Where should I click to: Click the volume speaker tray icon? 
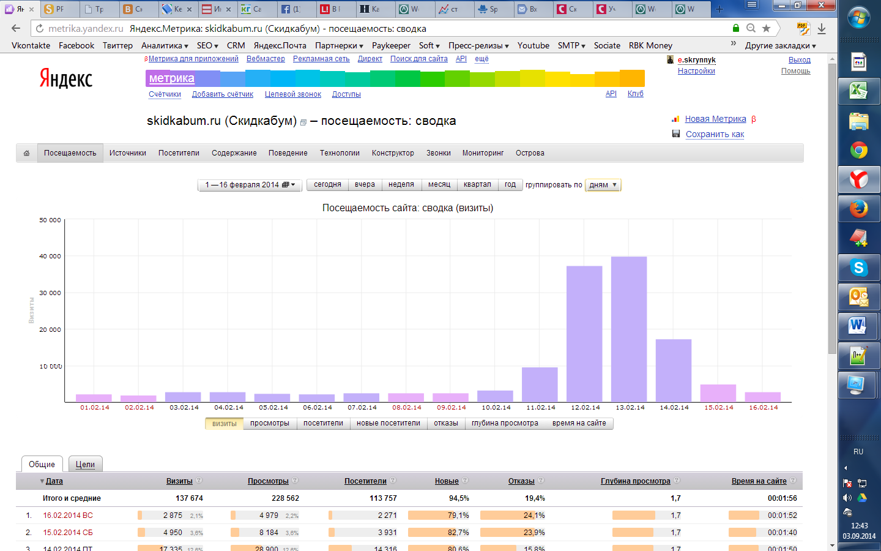point(847,498)
